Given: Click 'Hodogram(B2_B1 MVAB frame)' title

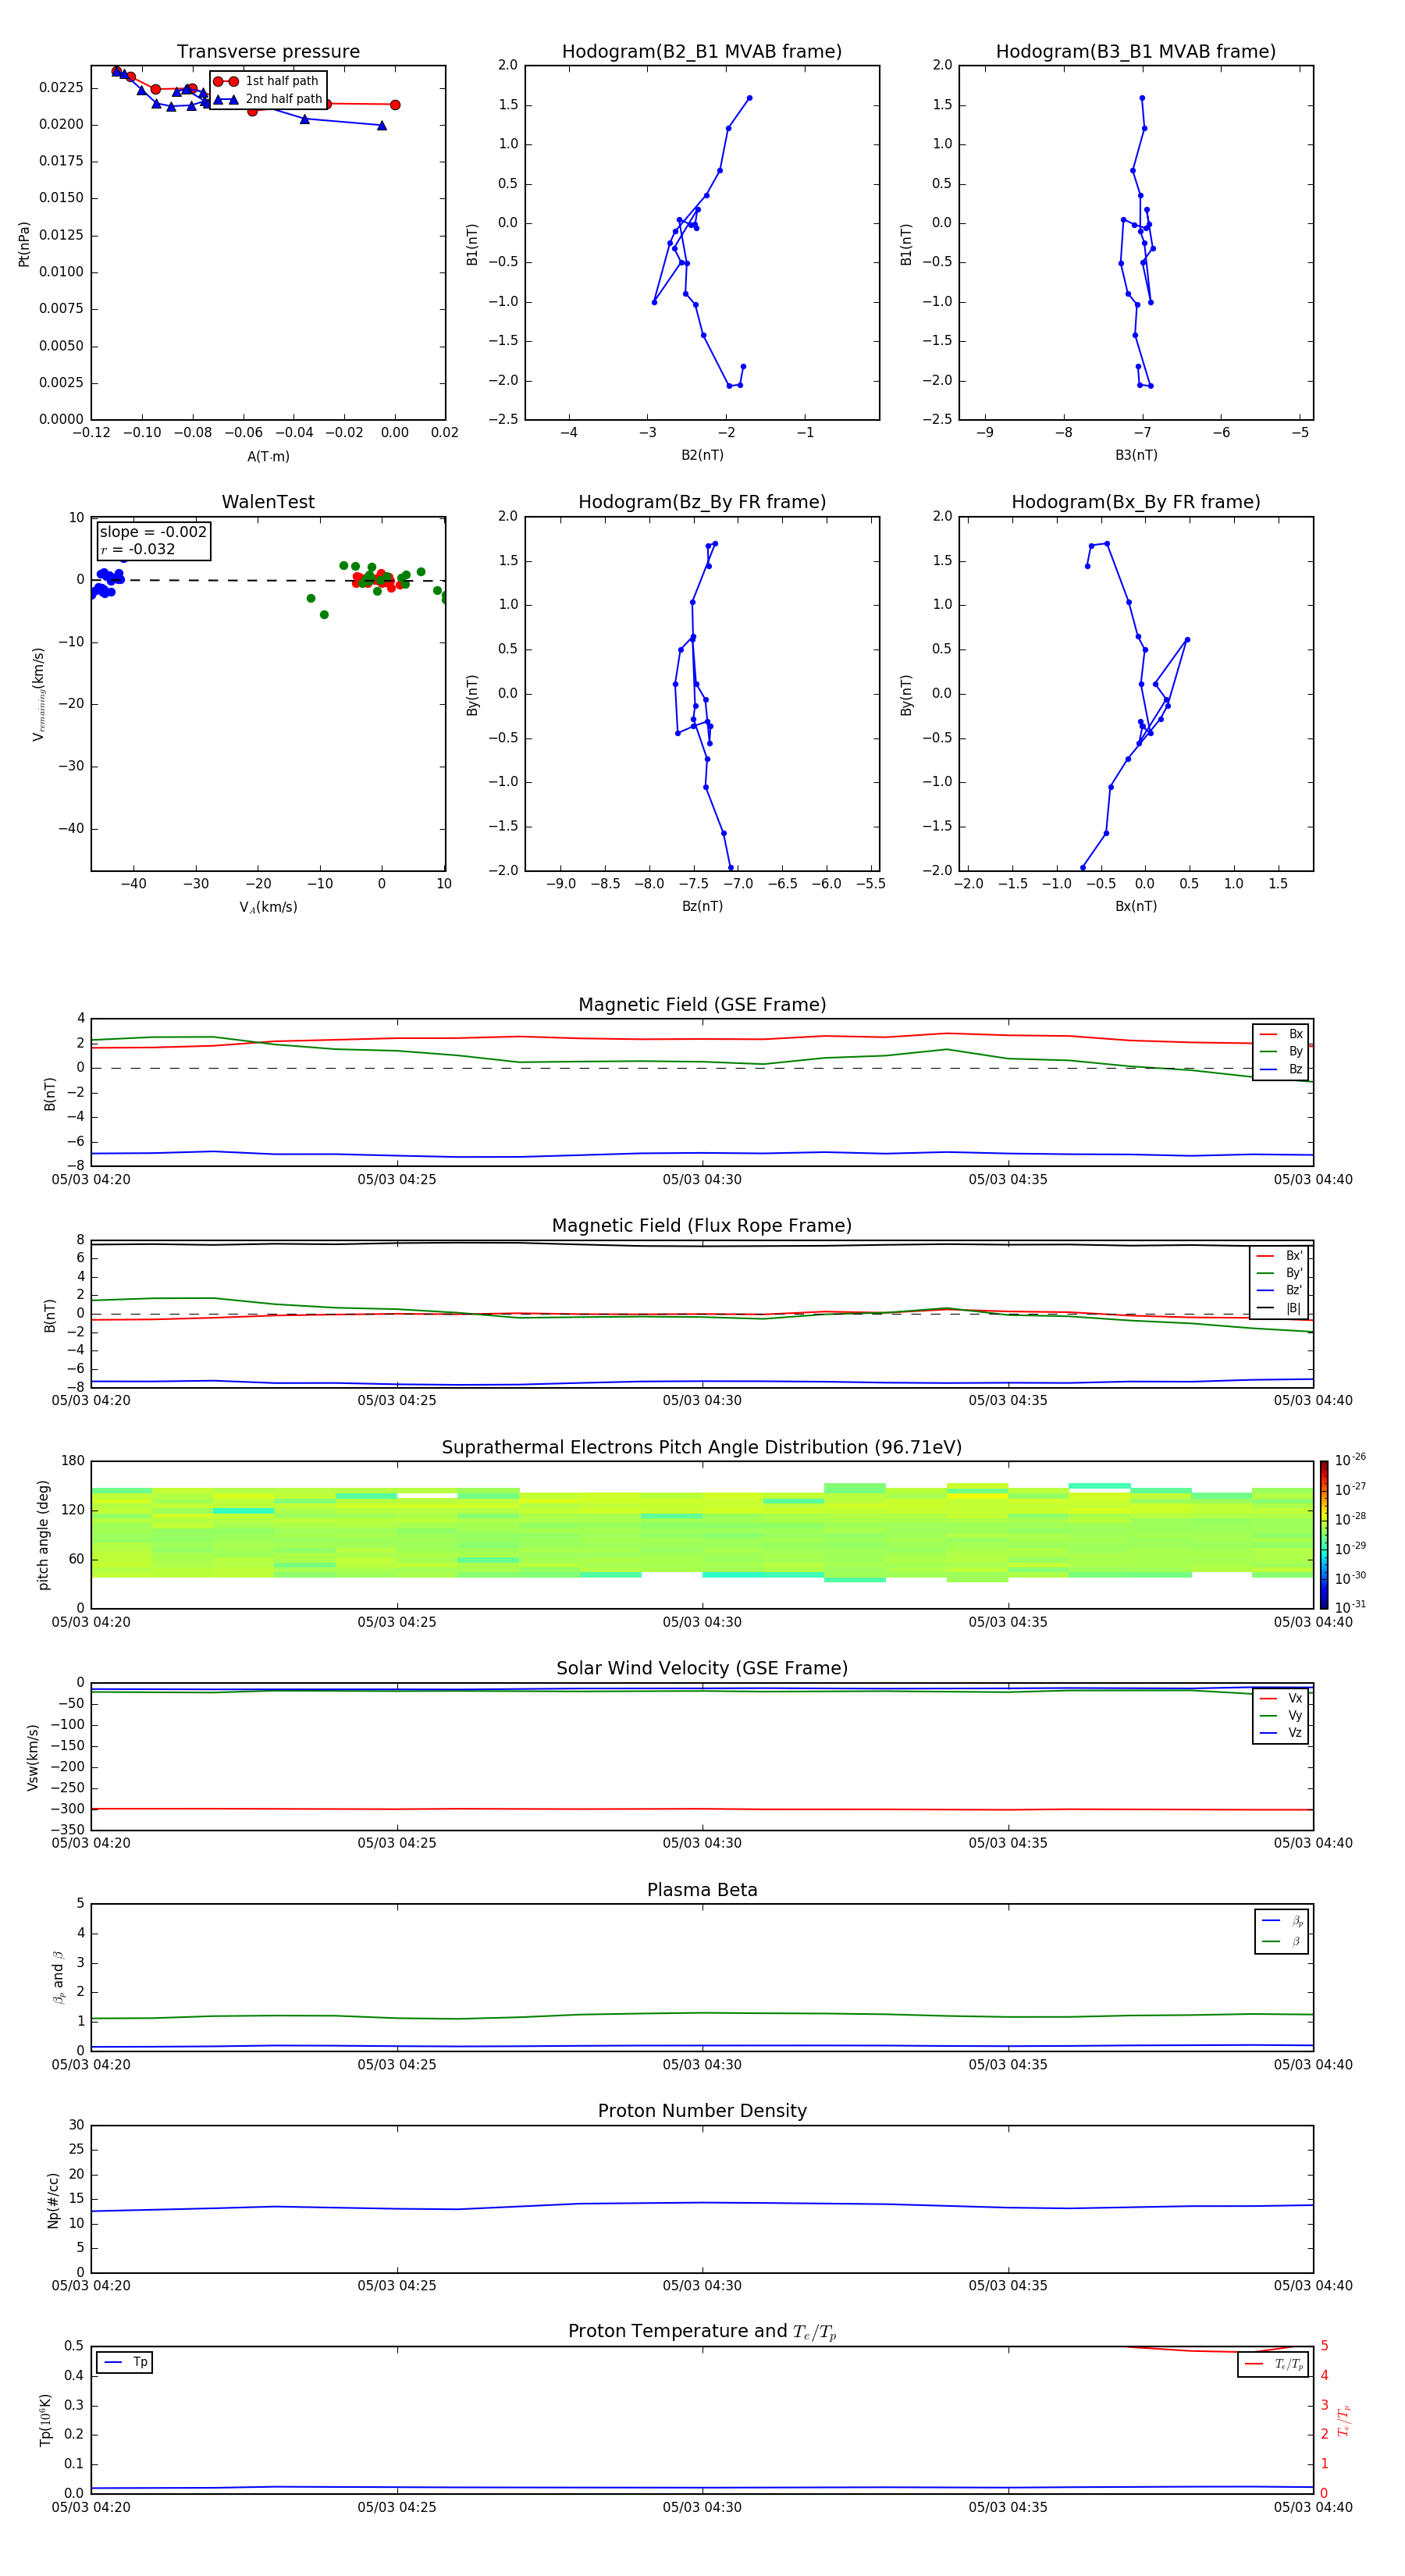Looking at the screenshot, I should pyautogui.click(x=701, y=52).
